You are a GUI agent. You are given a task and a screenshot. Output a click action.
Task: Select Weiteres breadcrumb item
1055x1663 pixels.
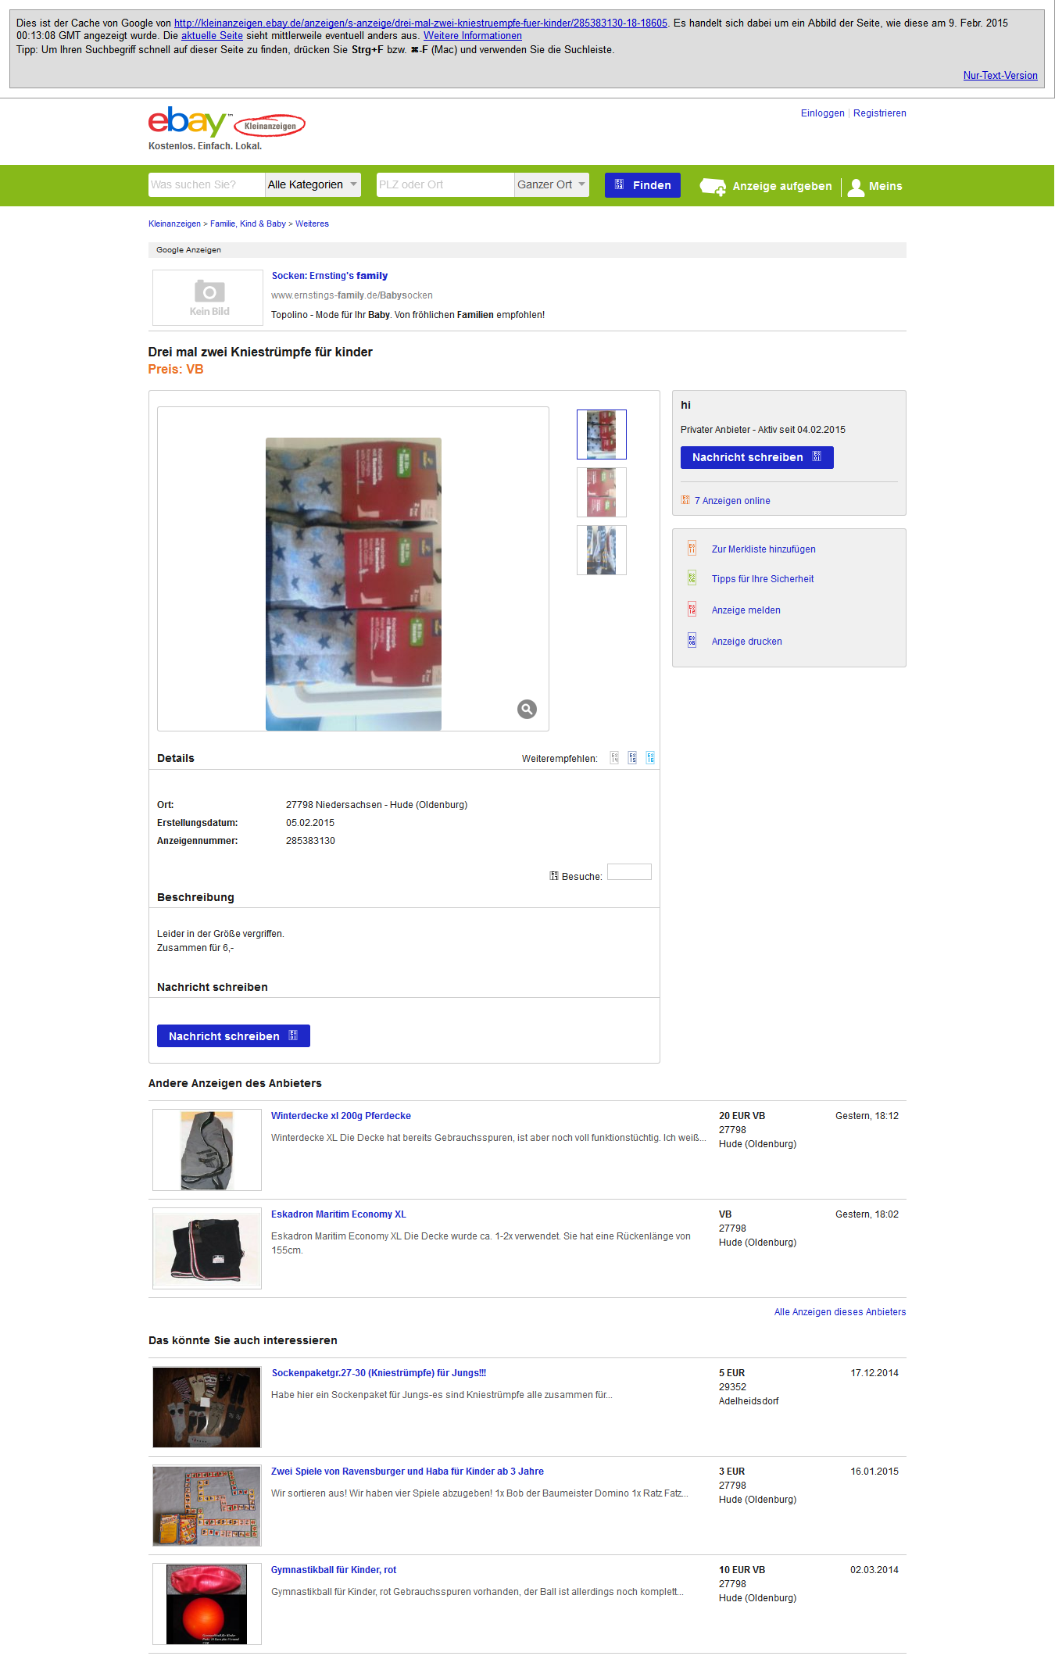[312, 224]
